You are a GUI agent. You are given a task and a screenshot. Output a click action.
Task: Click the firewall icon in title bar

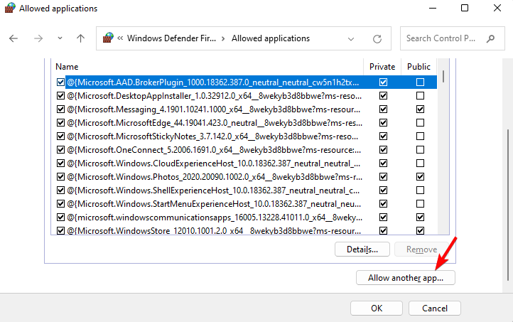10,8
